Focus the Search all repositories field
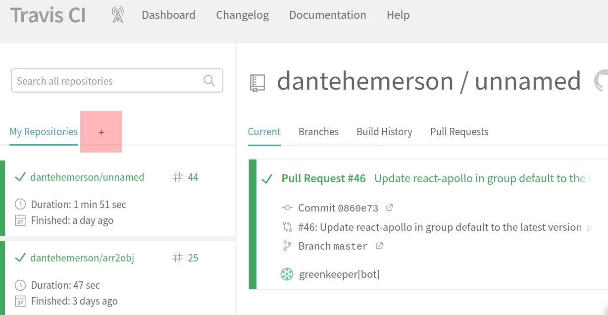Viewport: 608px width, 315px height. 117,81
